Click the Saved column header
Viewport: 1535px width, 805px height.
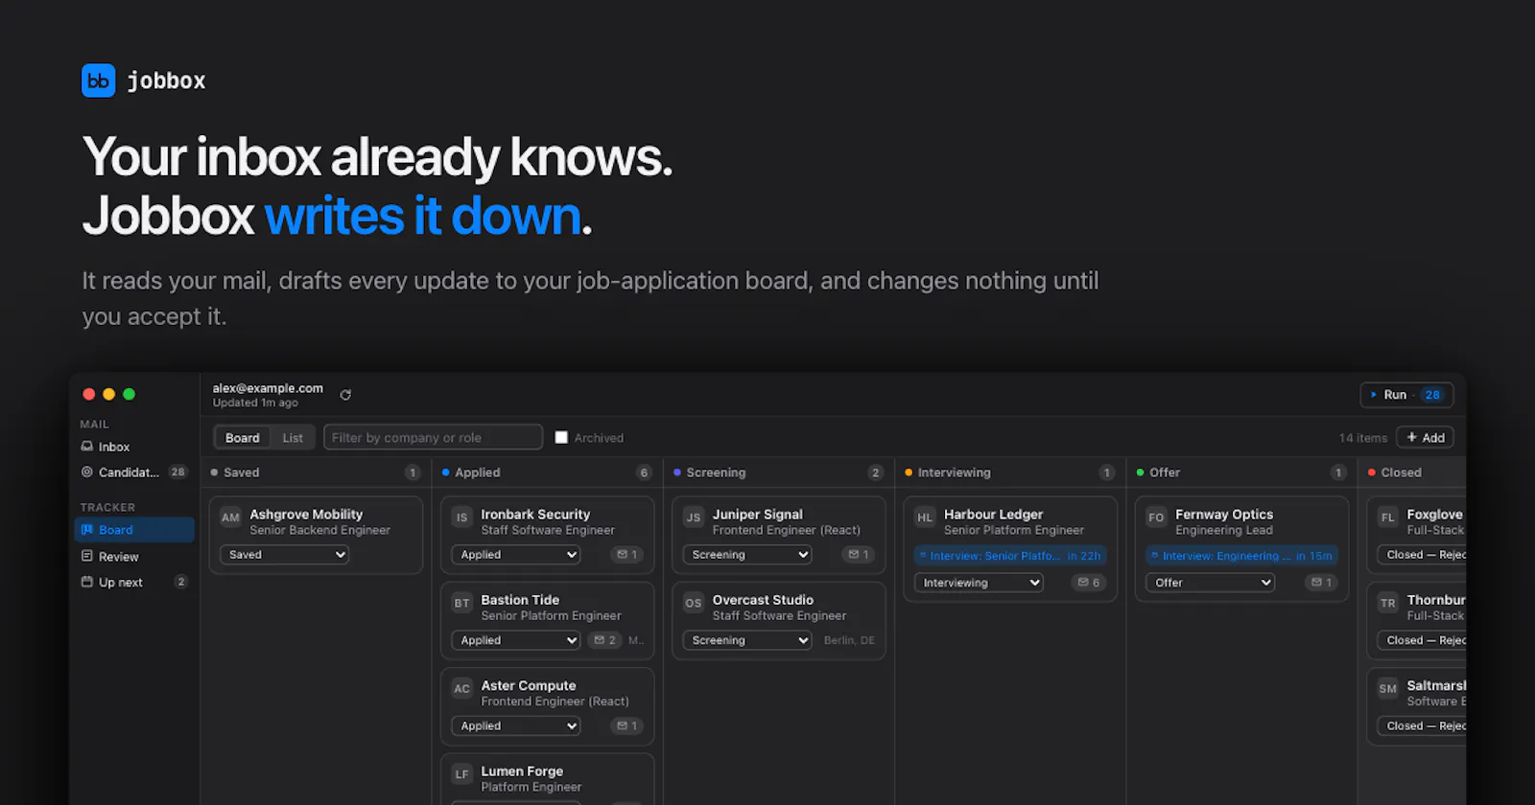(315, 472)
